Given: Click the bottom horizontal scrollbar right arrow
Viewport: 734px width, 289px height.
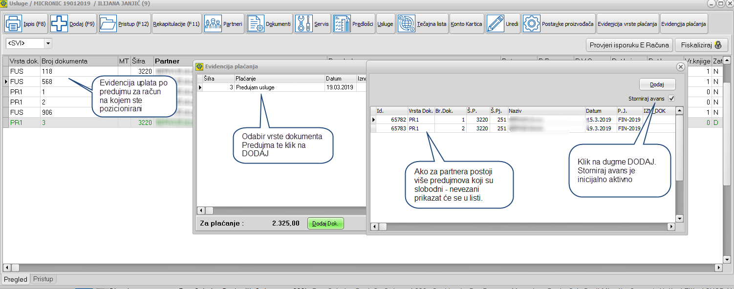Looking at the screenshot, I should (718, 268).
